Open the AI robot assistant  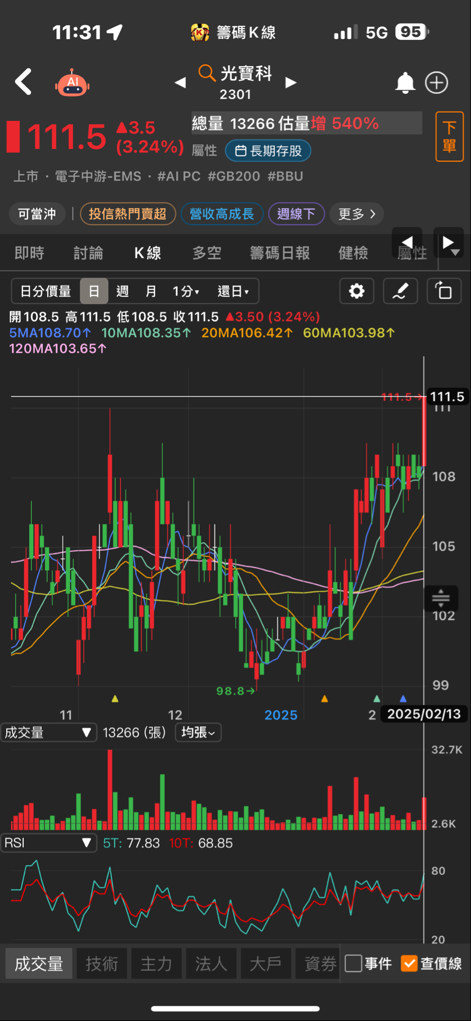point(72,82)
